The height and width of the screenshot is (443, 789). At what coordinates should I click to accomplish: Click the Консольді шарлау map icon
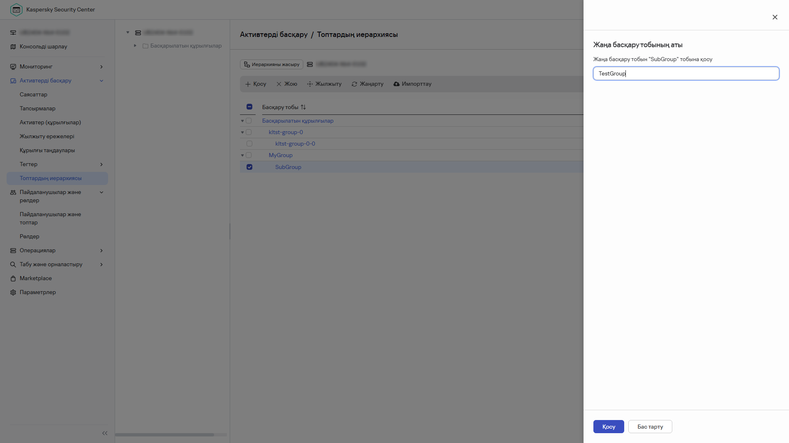(x=13, y=47)
